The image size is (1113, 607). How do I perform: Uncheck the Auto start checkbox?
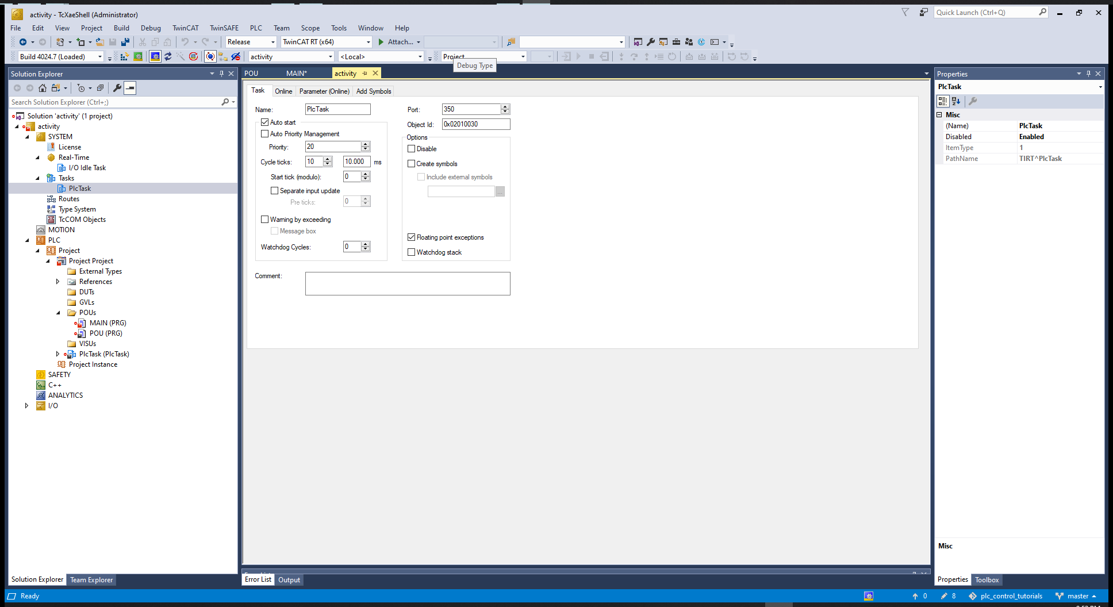265,122
